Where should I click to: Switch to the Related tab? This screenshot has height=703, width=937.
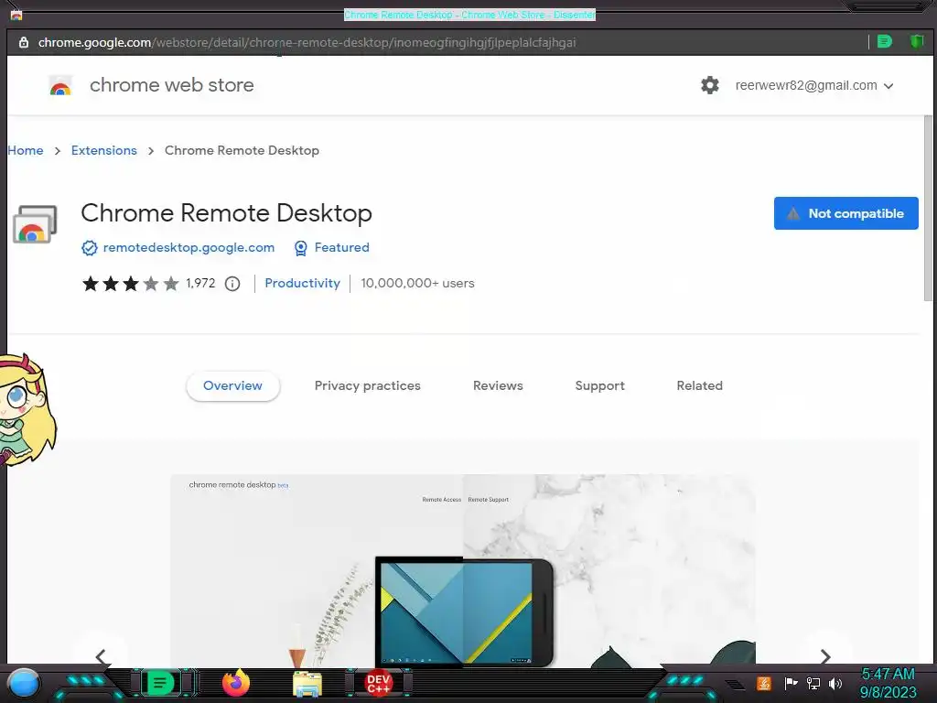700,385
